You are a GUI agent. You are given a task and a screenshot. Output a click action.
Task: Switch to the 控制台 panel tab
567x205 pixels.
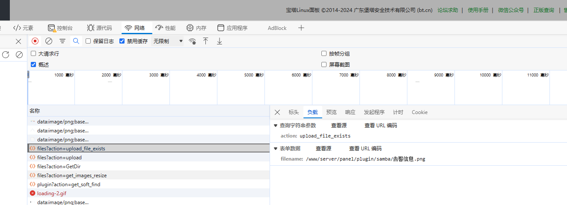60,28
